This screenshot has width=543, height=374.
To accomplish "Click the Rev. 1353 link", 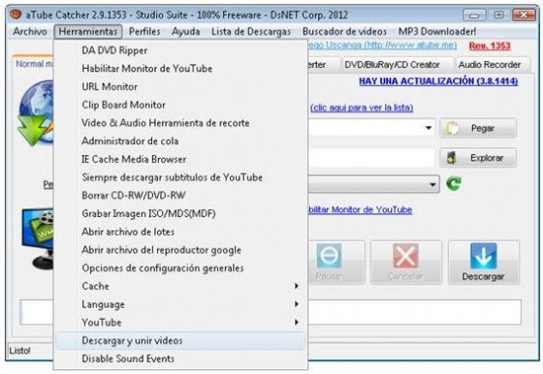I will coord(490,46).
